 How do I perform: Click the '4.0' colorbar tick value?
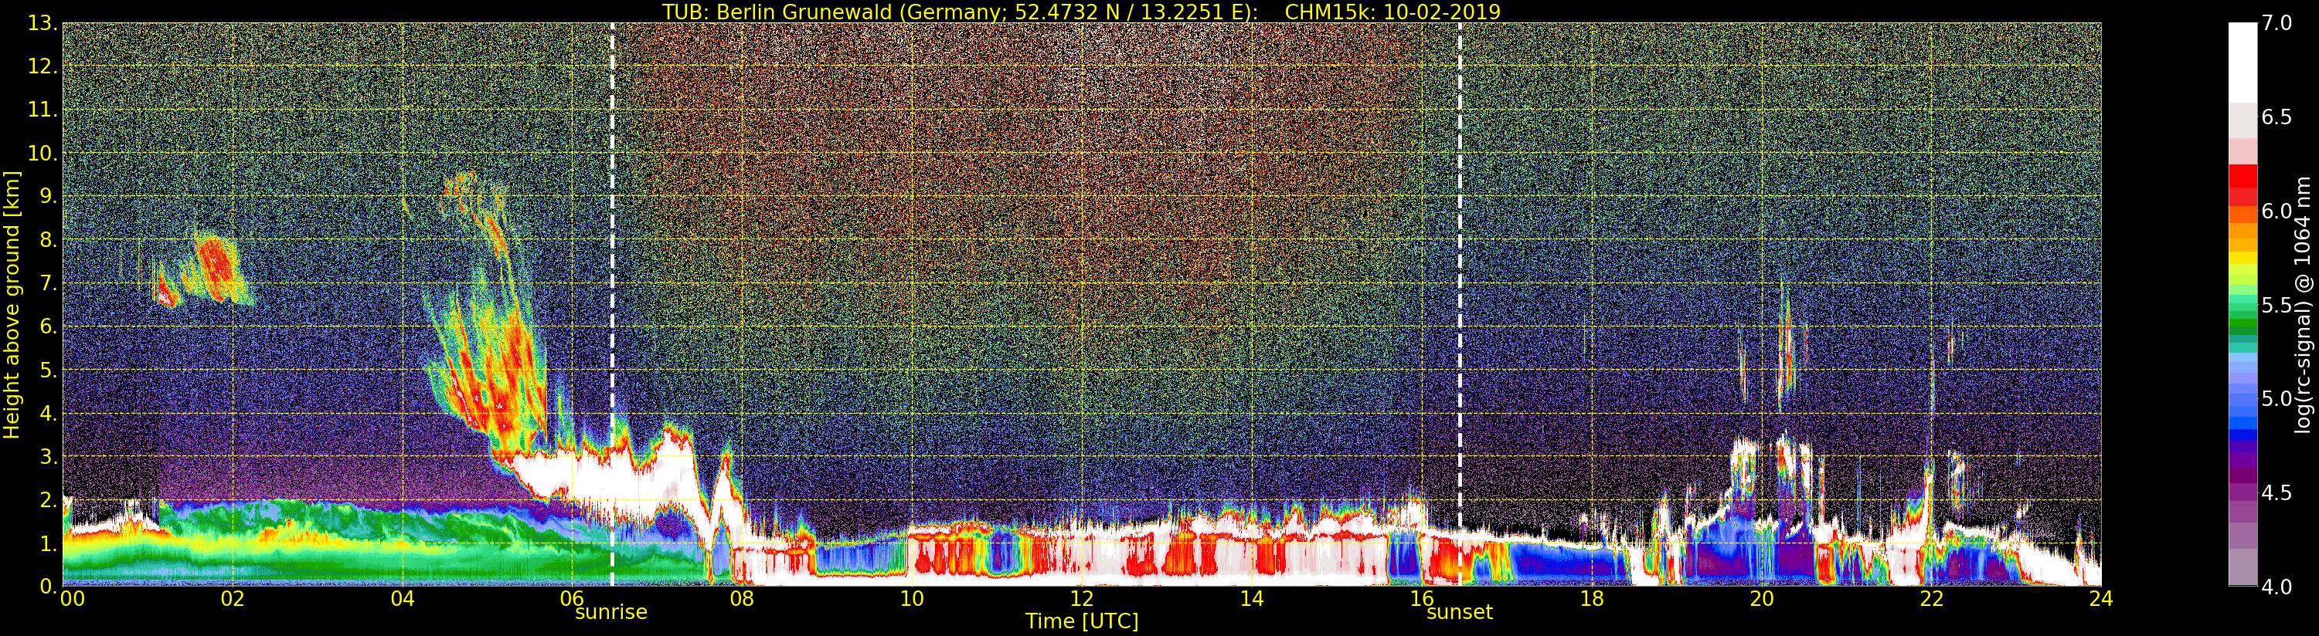(2276, 586)
